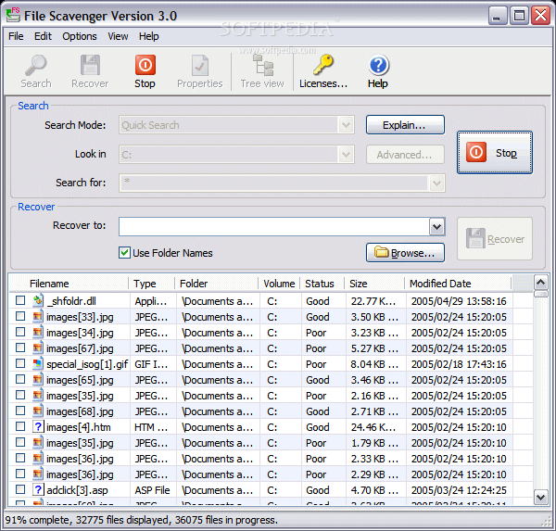Sort by the Modified Date column header

coord(458,284)
